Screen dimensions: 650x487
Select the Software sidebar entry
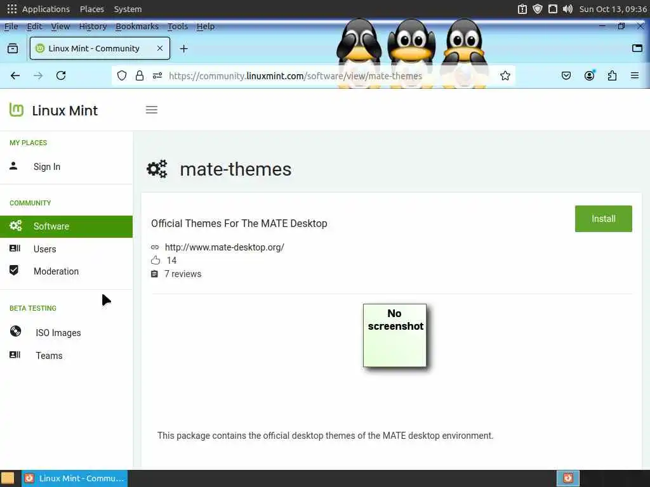point(66,226)
